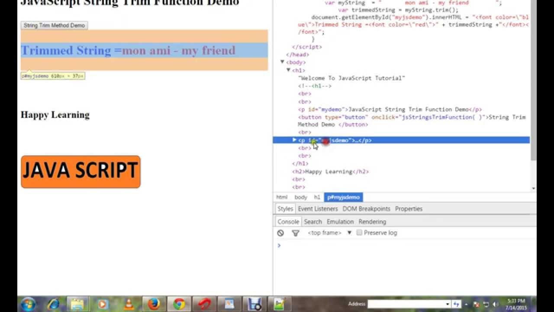Open the green notepad taskbar icon

[279, 304]
